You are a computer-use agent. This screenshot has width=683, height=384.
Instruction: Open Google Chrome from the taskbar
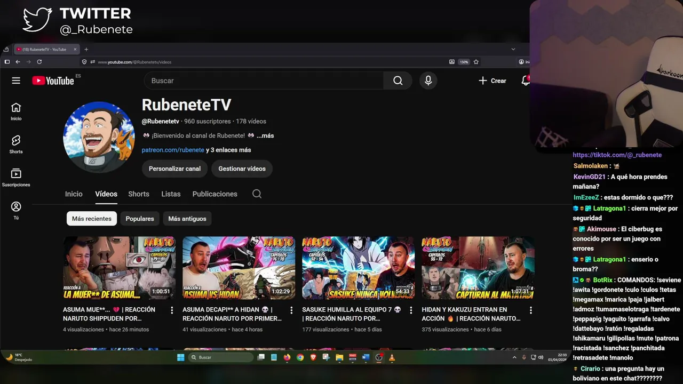[x=300, y=357]
